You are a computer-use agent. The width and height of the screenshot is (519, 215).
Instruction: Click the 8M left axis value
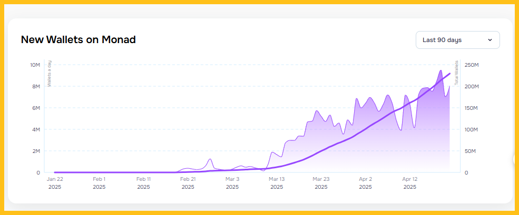coord(36,86)
